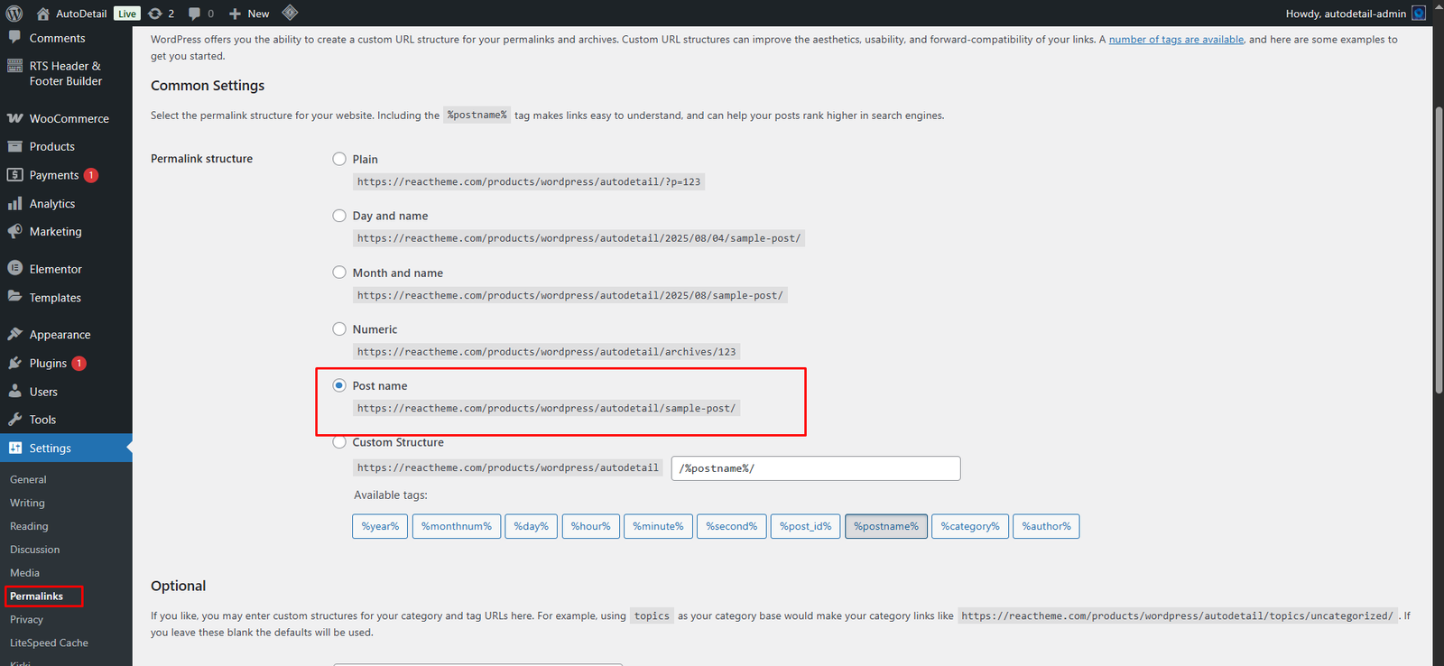The height and width of the screenshot is (666, 1444).
Task: Open the Permalinks settings submenu item
Action: (x=36, y=597)
